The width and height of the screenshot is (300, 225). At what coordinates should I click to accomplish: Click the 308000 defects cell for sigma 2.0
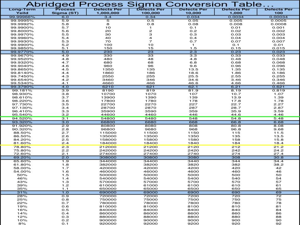pos(108,158)
